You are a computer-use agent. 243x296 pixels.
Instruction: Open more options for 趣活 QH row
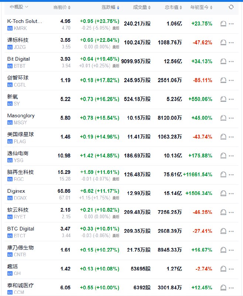click(x=231, y=269)
